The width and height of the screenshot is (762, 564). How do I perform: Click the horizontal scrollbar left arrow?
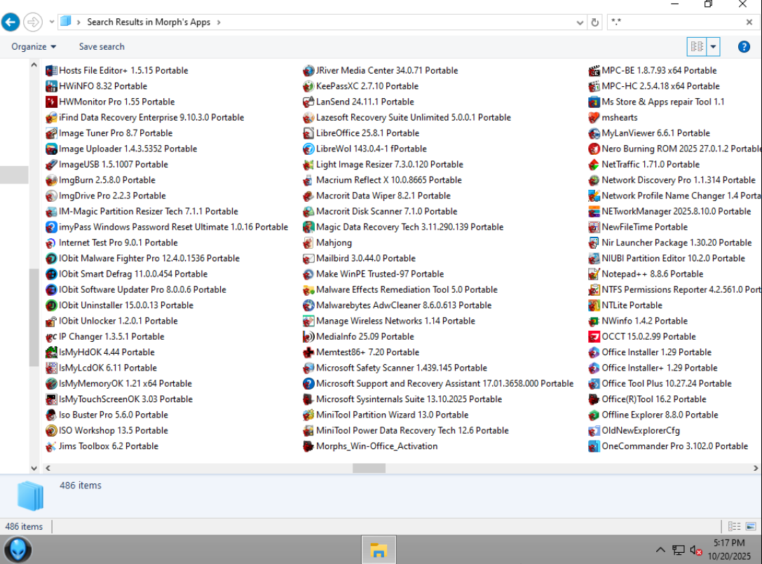point(48,468)
